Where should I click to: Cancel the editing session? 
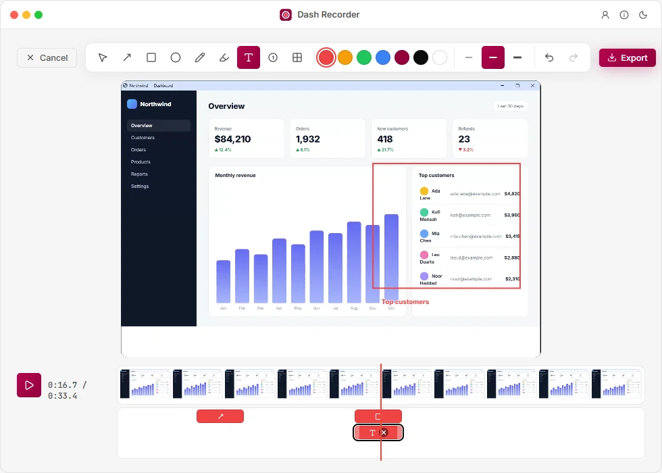[x=47, y=57]
